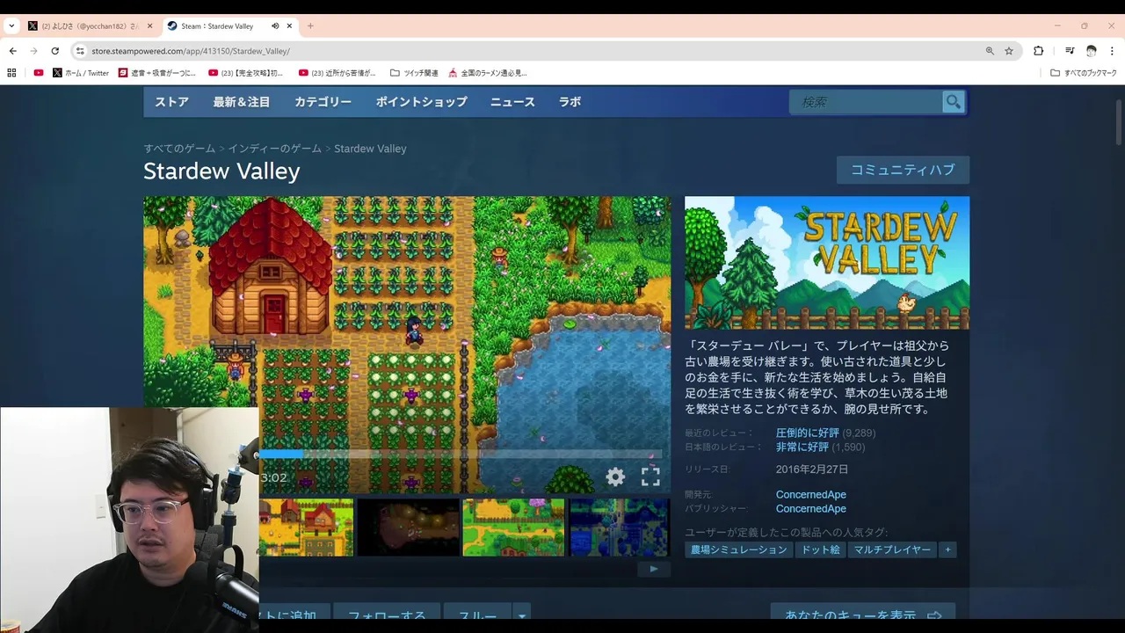Switch to the よしひさ X (Twitter) tab
The image size is (1125, 633).
pyautogui.click(x=90, y=26)
